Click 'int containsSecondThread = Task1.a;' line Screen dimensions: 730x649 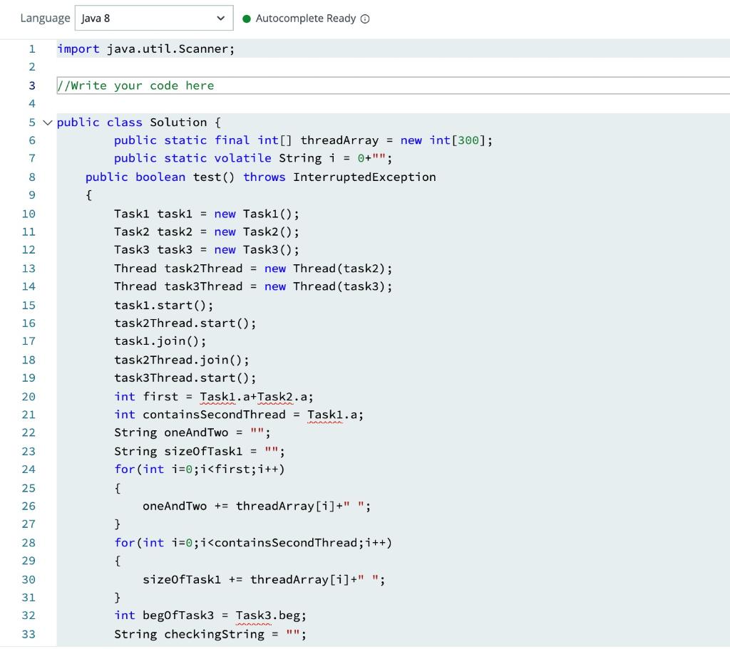point(239,415)
